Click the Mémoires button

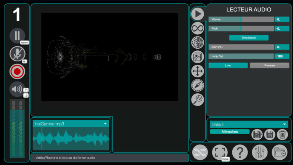(x=230, y=132)
